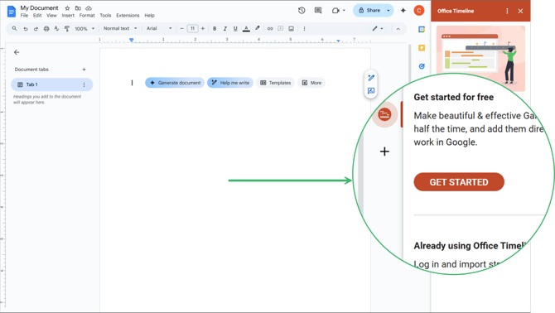Open the Format menu
Image resolution: width=555 pixels, height=313 pixels.
pyautogui.click(x=87, y=16)
